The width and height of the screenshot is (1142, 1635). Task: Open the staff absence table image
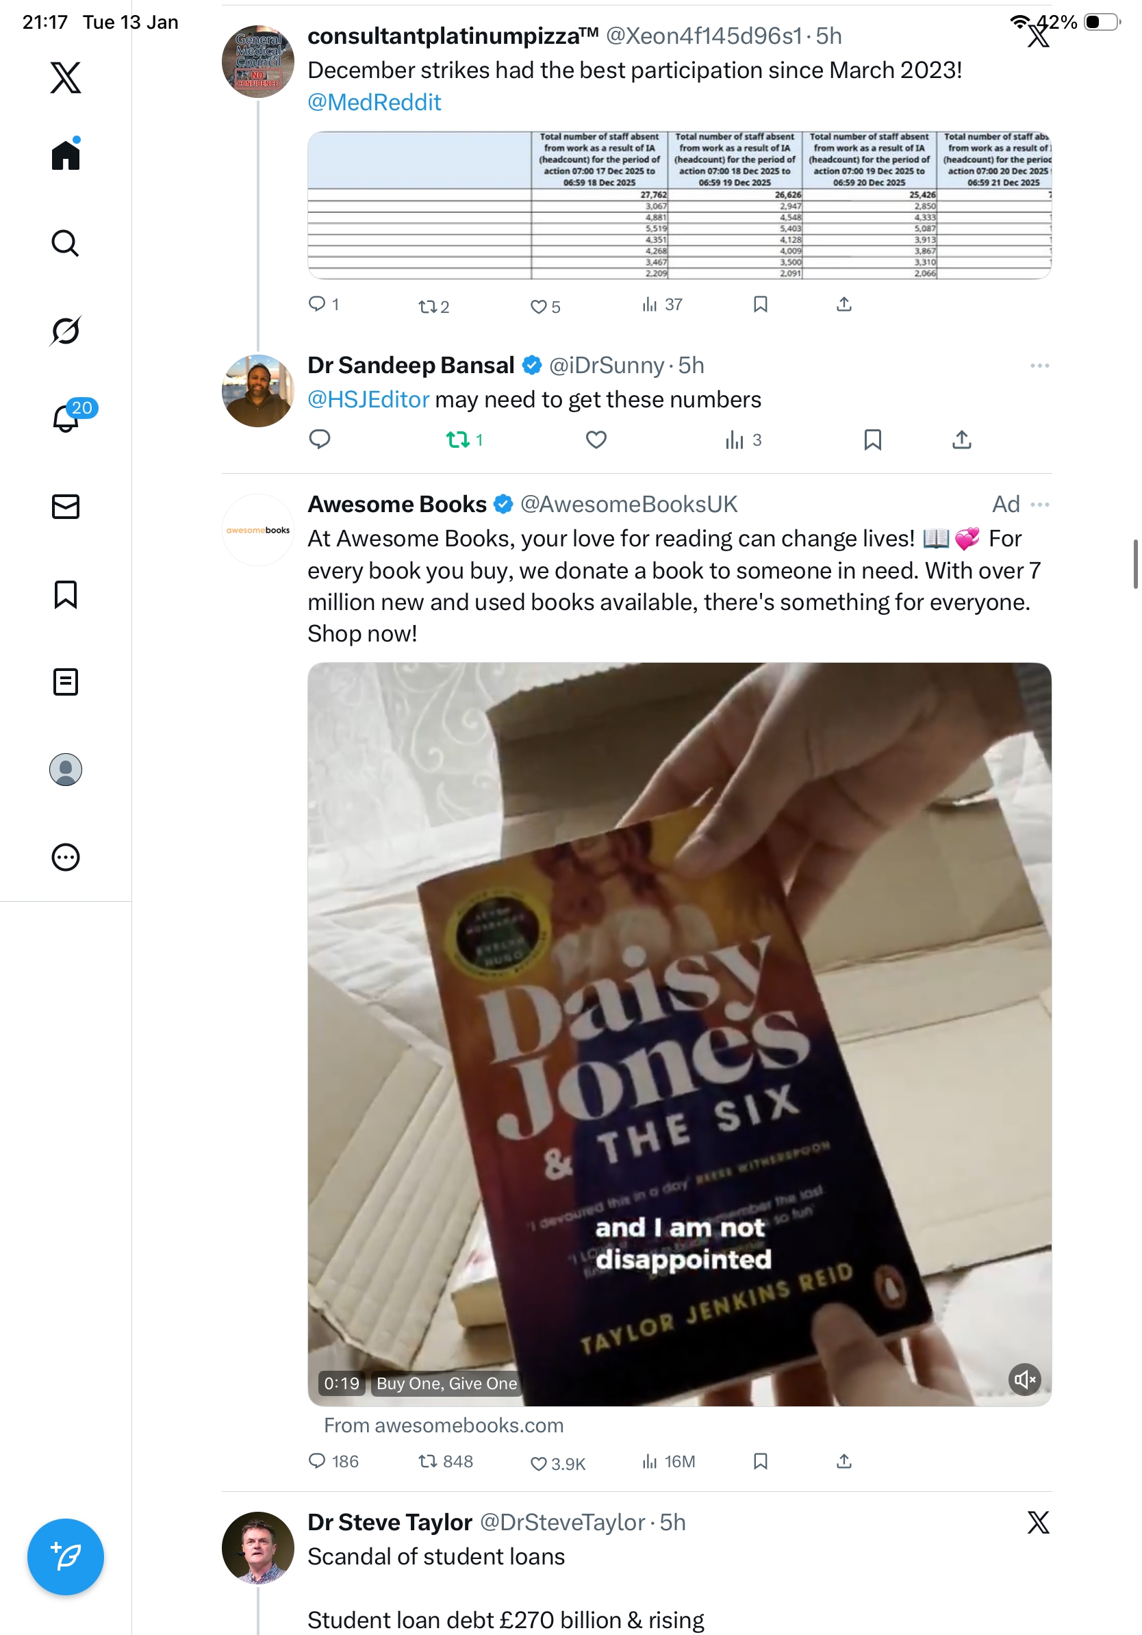coord(678,205)
